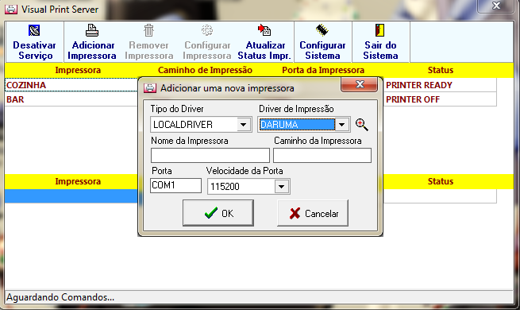Expand the Driver de Impressão dropdown
Screen dimensions: 520x310
(342, 125)
